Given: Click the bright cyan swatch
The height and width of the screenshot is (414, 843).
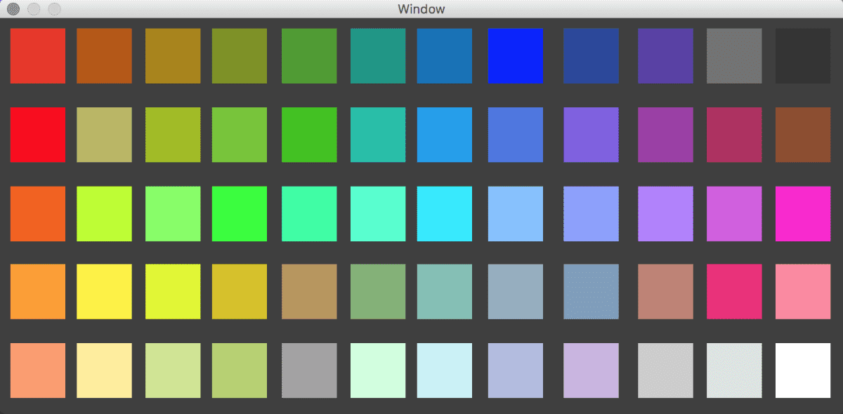Looking at the screenshot, I should point(444,213).
